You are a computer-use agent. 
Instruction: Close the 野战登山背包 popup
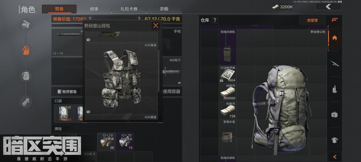coord(155,25)
